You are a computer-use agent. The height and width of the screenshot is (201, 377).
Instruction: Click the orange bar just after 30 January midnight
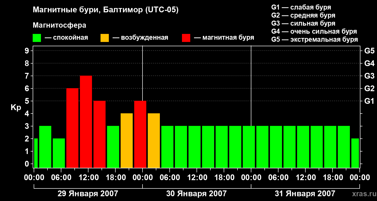pos(154,141)
